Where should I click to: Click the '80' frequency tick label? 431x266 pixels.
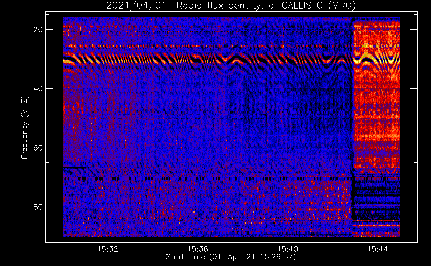coord(38,207)
